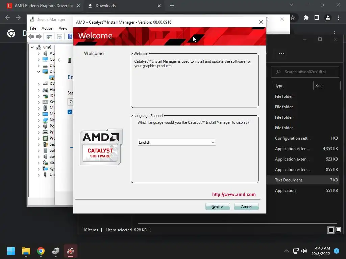Show hidden system tray icons

tap(287, 251)
